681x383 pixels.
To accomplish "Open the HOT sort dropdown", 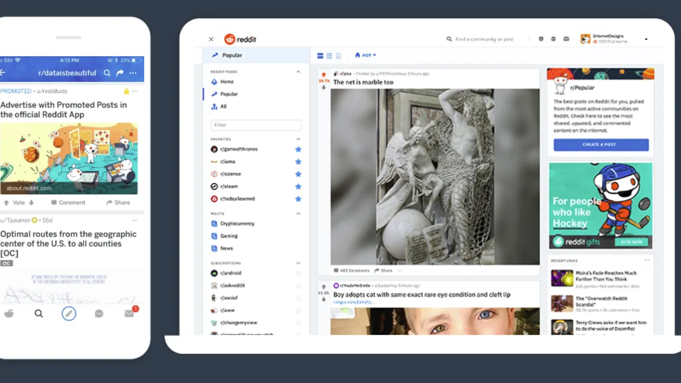I will [365, 56].
